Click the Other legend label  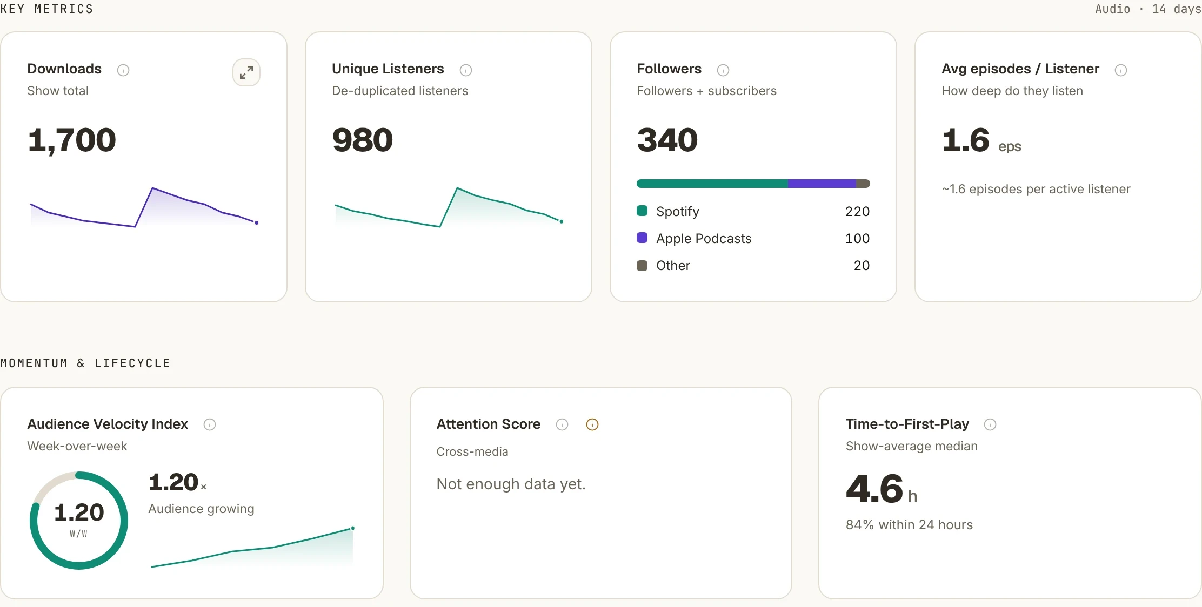click(x=673, y=265)
